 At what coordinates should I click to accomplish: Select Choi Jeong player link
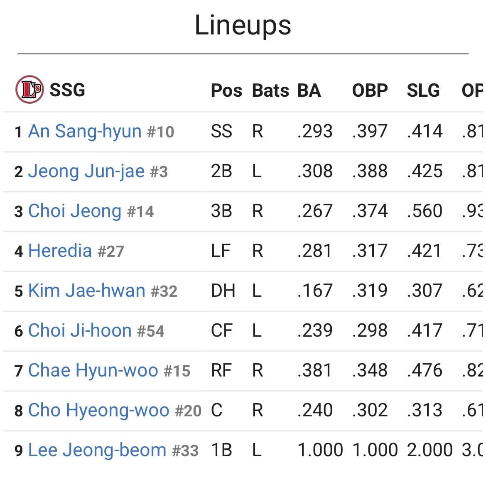[x=75, y=211]
